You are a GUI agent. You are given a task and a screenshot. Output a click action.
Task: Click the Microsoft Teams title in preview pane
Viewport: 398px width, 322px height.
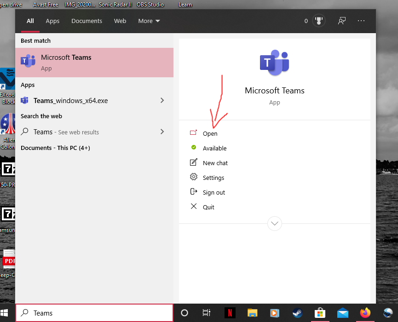[274, 91]
